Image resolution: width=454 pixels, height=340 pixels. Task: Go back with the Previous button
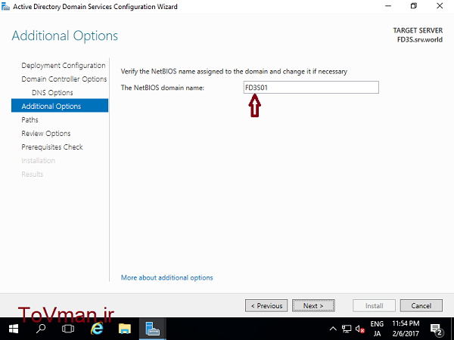click(x=266, y=305)
